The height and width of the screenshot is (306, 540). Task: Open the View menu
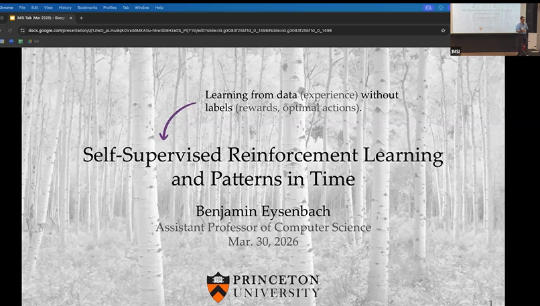pos(48,7)
